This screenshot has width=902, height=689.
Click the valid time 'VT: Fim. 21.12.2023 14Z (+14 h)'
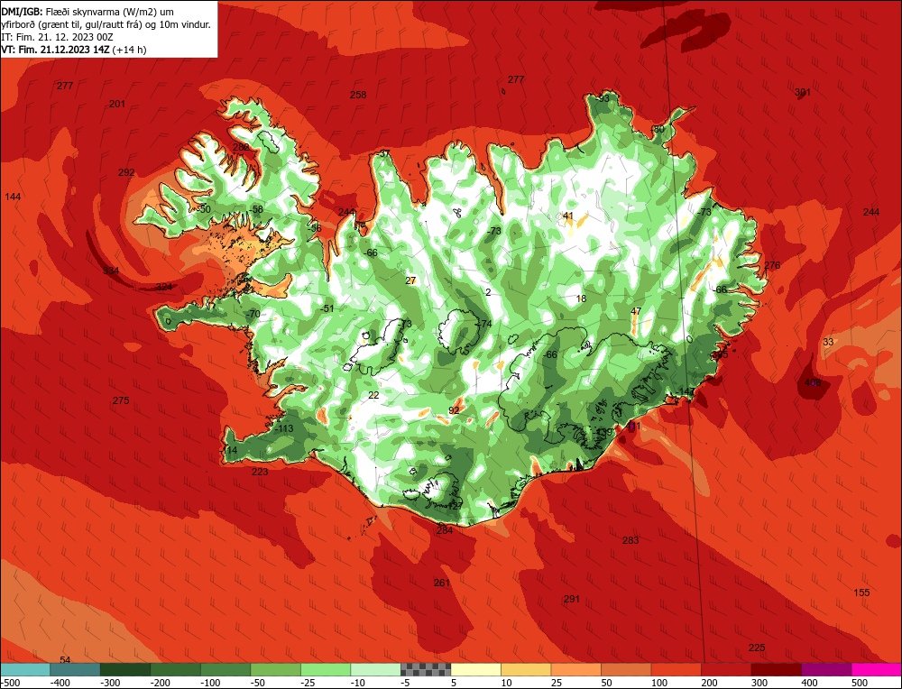pos(74,50)
